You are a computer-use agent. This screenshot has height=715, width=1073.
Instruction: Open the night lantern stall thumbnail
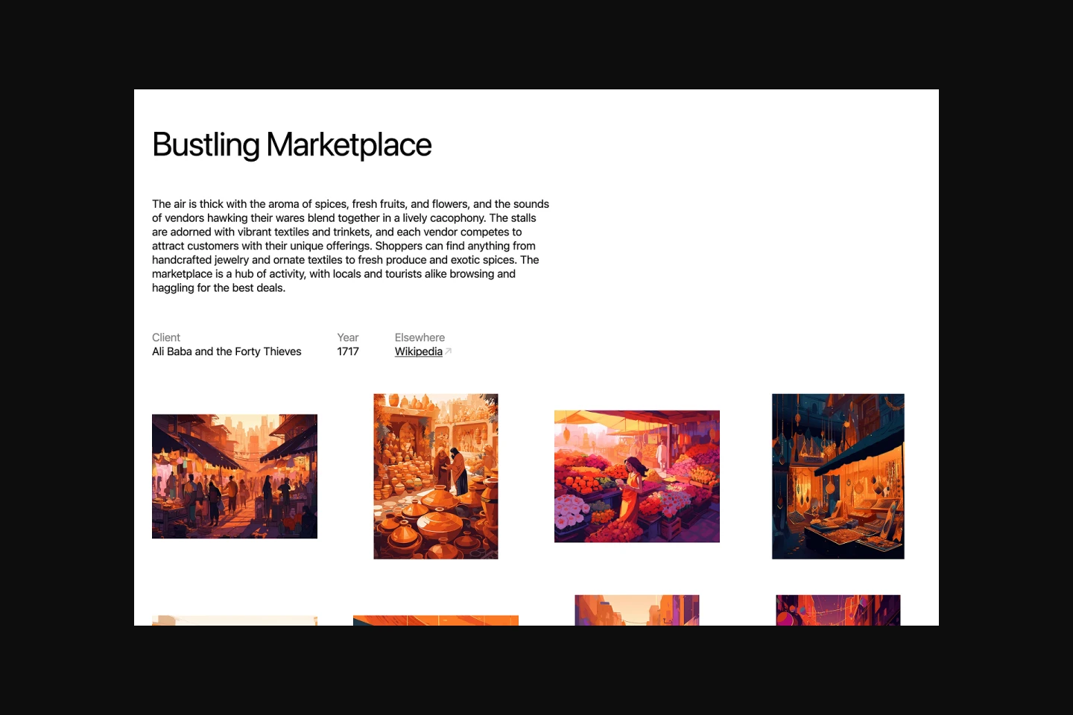tap(838, 476)
